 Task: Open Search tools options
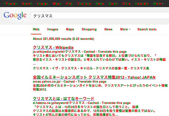point(147,29)
